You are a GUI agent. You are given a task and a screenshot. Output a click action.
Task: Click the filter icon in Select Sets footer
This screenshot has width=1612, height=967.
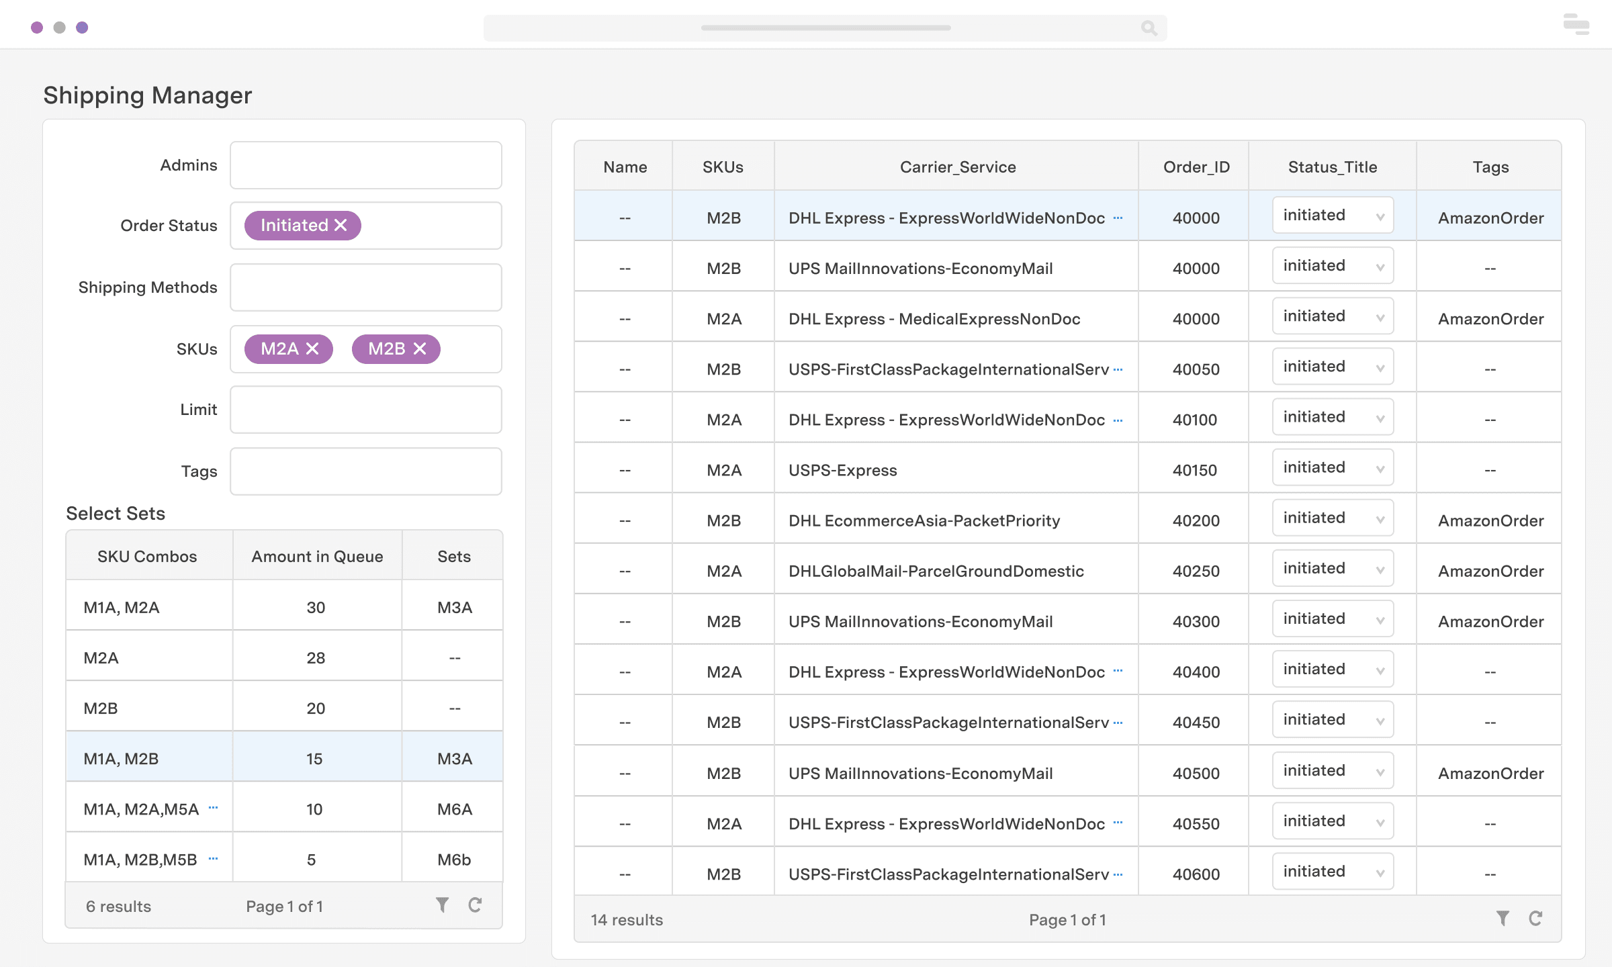442,905
